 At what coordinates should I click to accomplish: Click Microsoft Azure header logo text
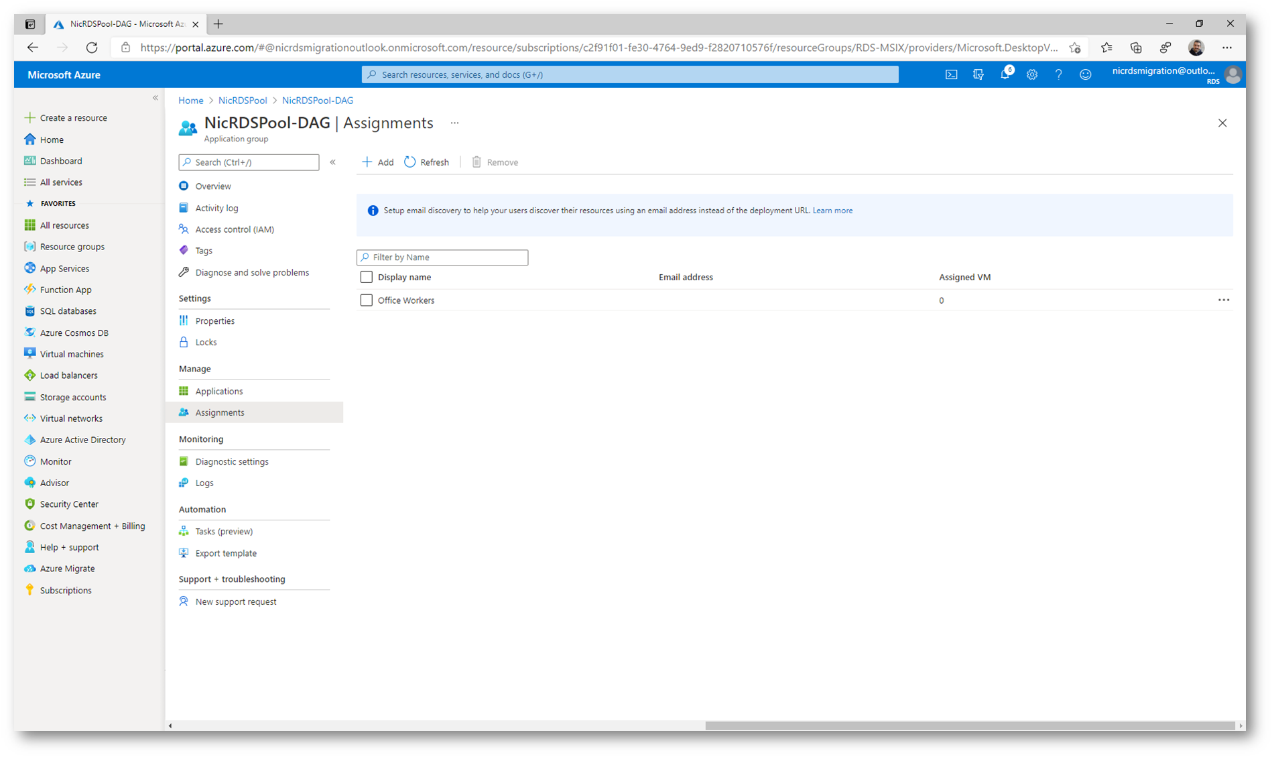pos(64,75)
